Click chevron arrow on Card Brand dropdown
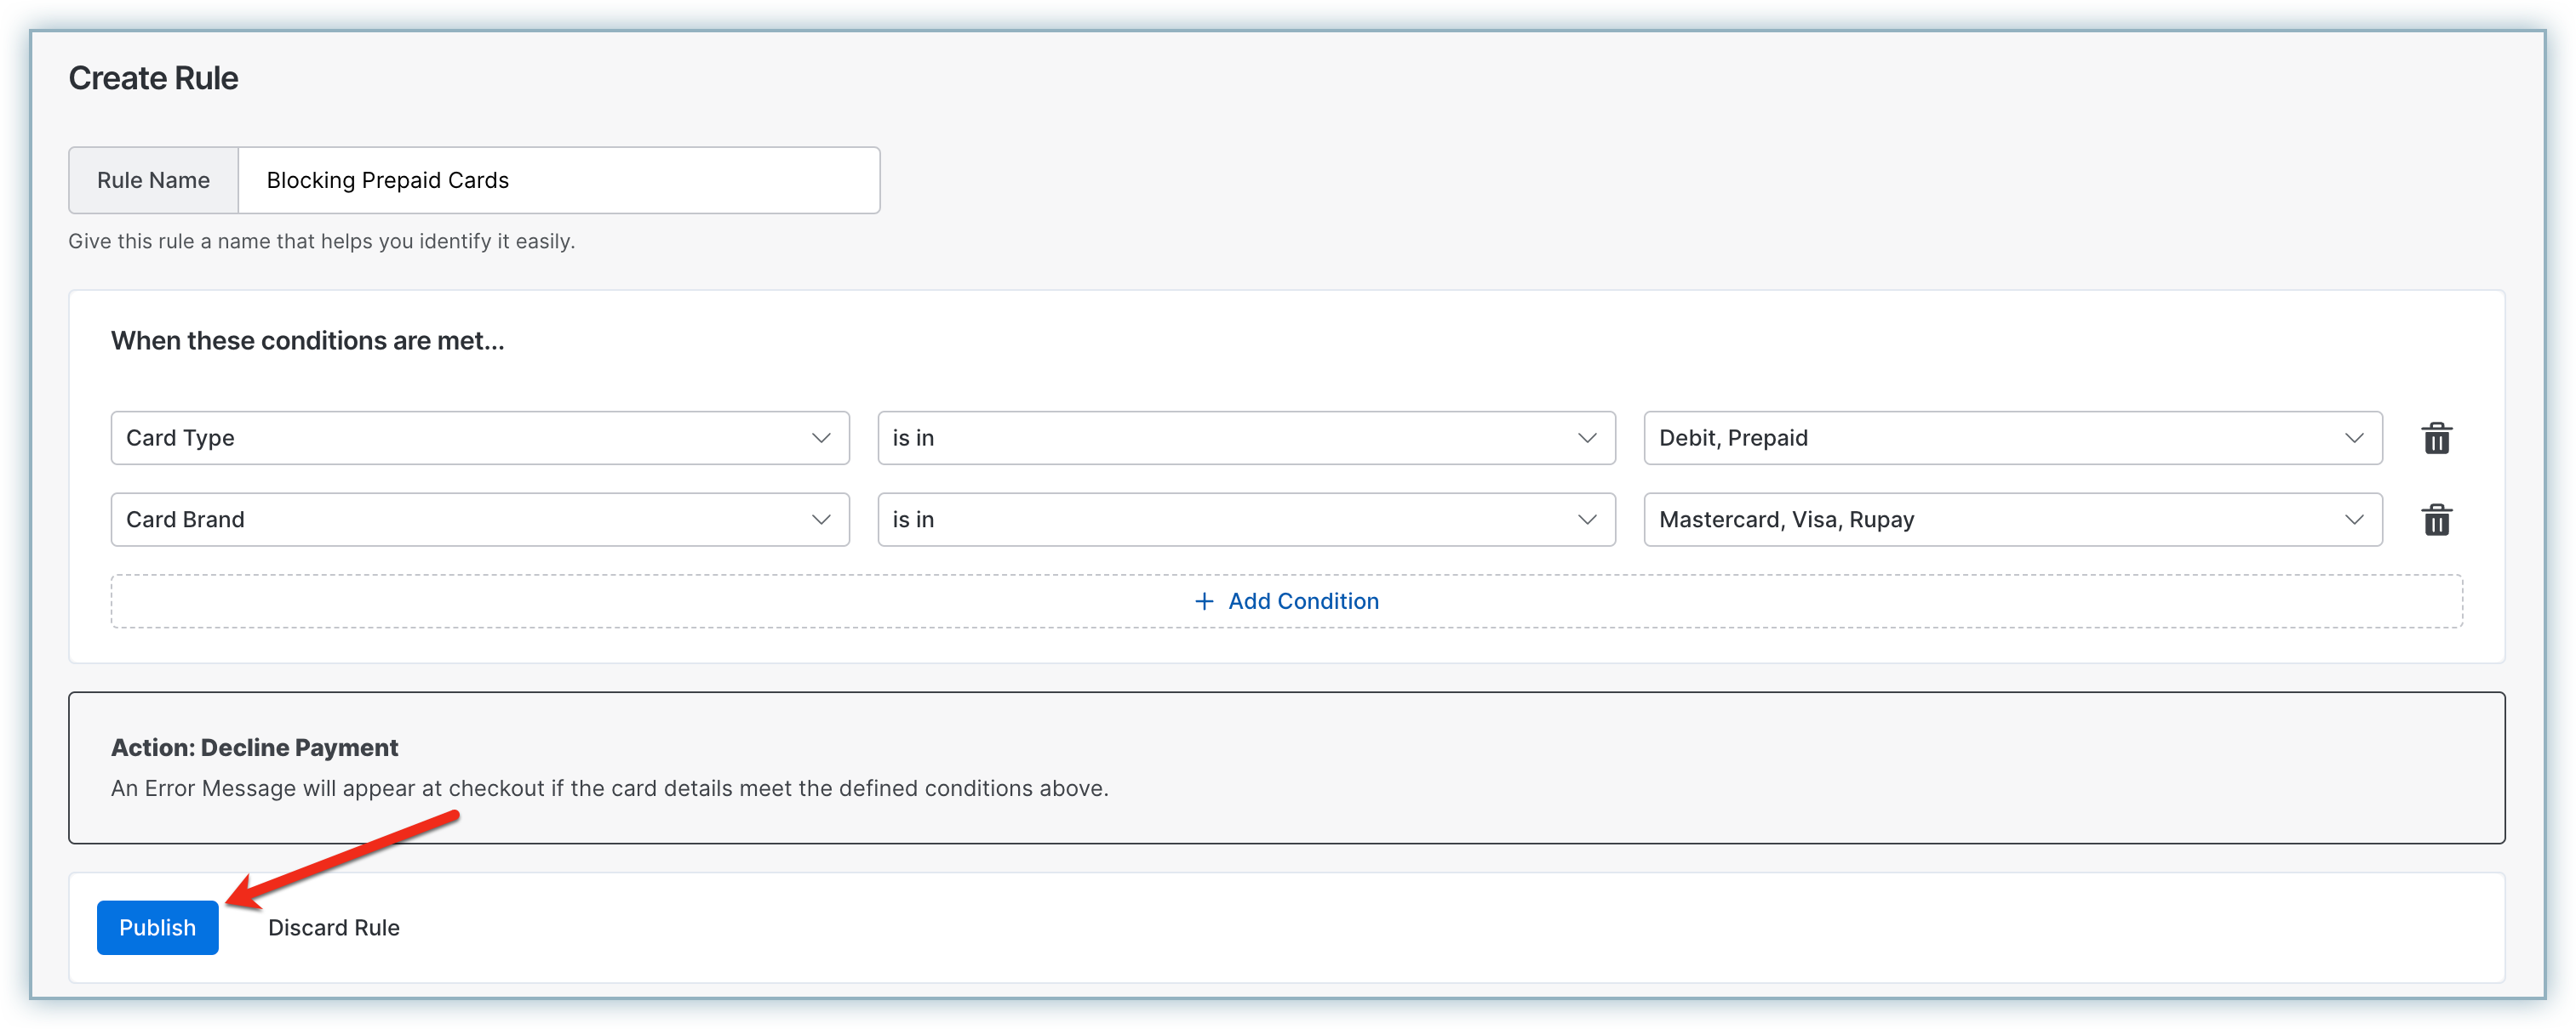 [821, 520]
